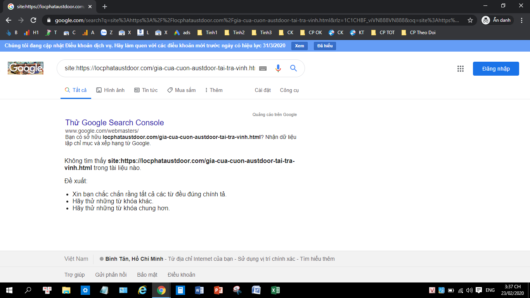Open the Thêm more-options dropdown
This screenshot has height=298, width=530.
pyautogui.click(x=214, y=90)
